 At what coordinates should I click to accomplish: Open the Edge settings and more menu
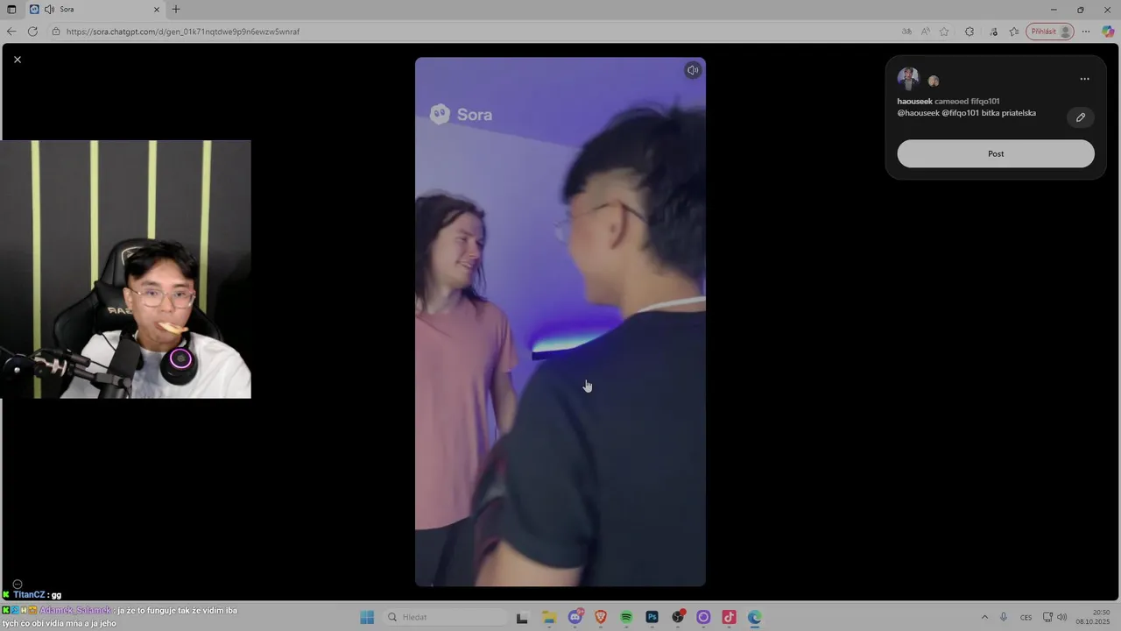click(x=1086, y=32)
